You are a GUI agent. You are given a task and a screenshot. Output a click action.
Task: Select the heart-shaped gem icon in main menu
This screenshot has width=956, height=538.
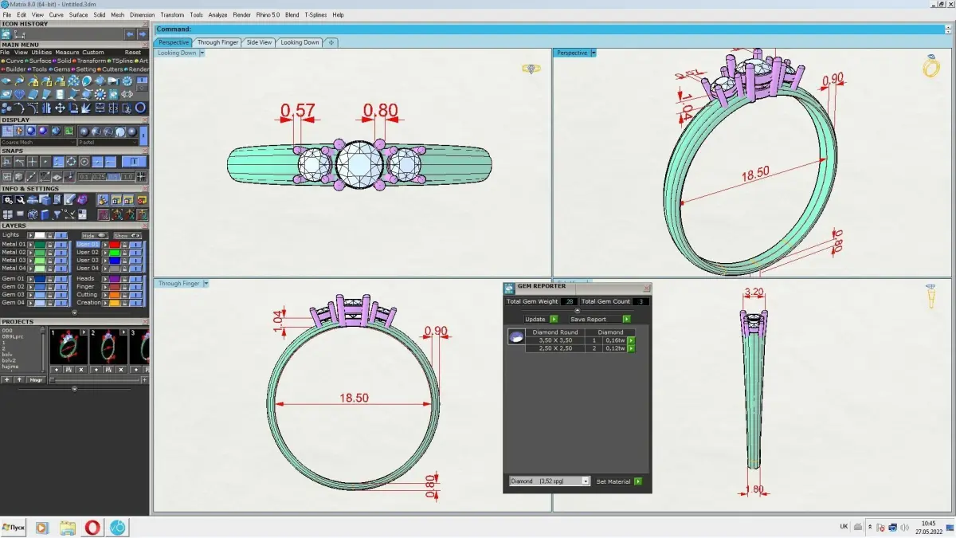[x=19, y=94]
